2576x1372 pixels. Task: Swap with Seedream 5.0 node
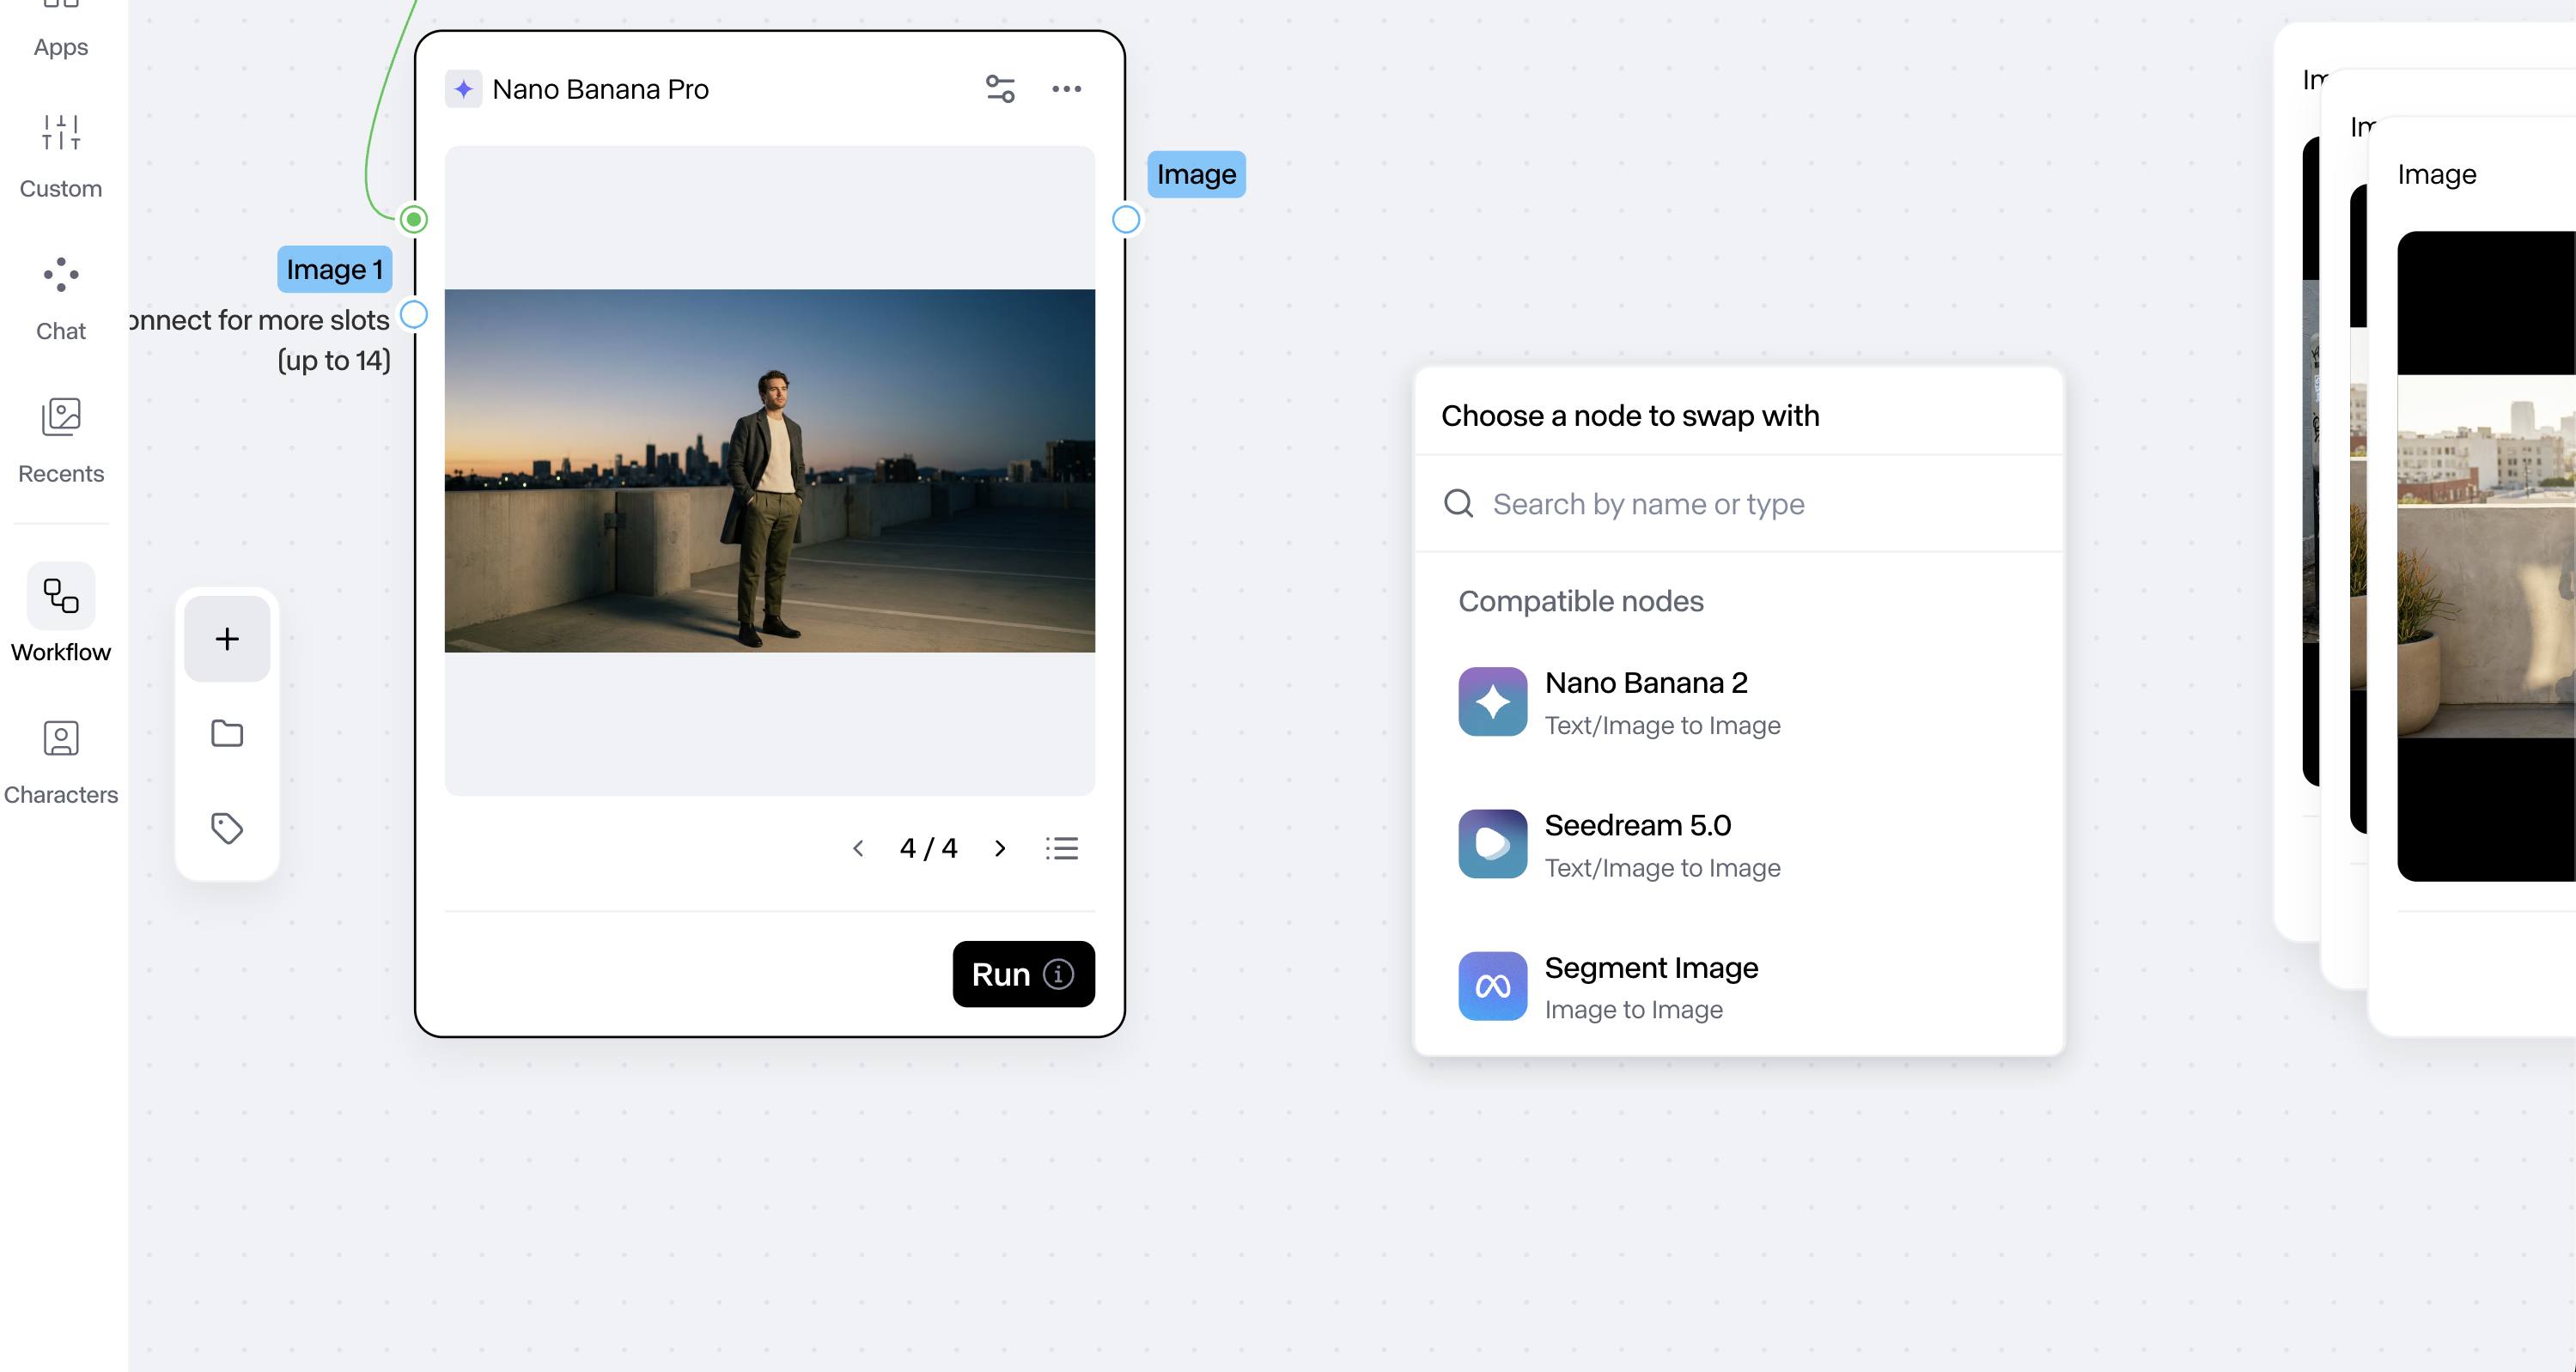[x=1738, y=844]
